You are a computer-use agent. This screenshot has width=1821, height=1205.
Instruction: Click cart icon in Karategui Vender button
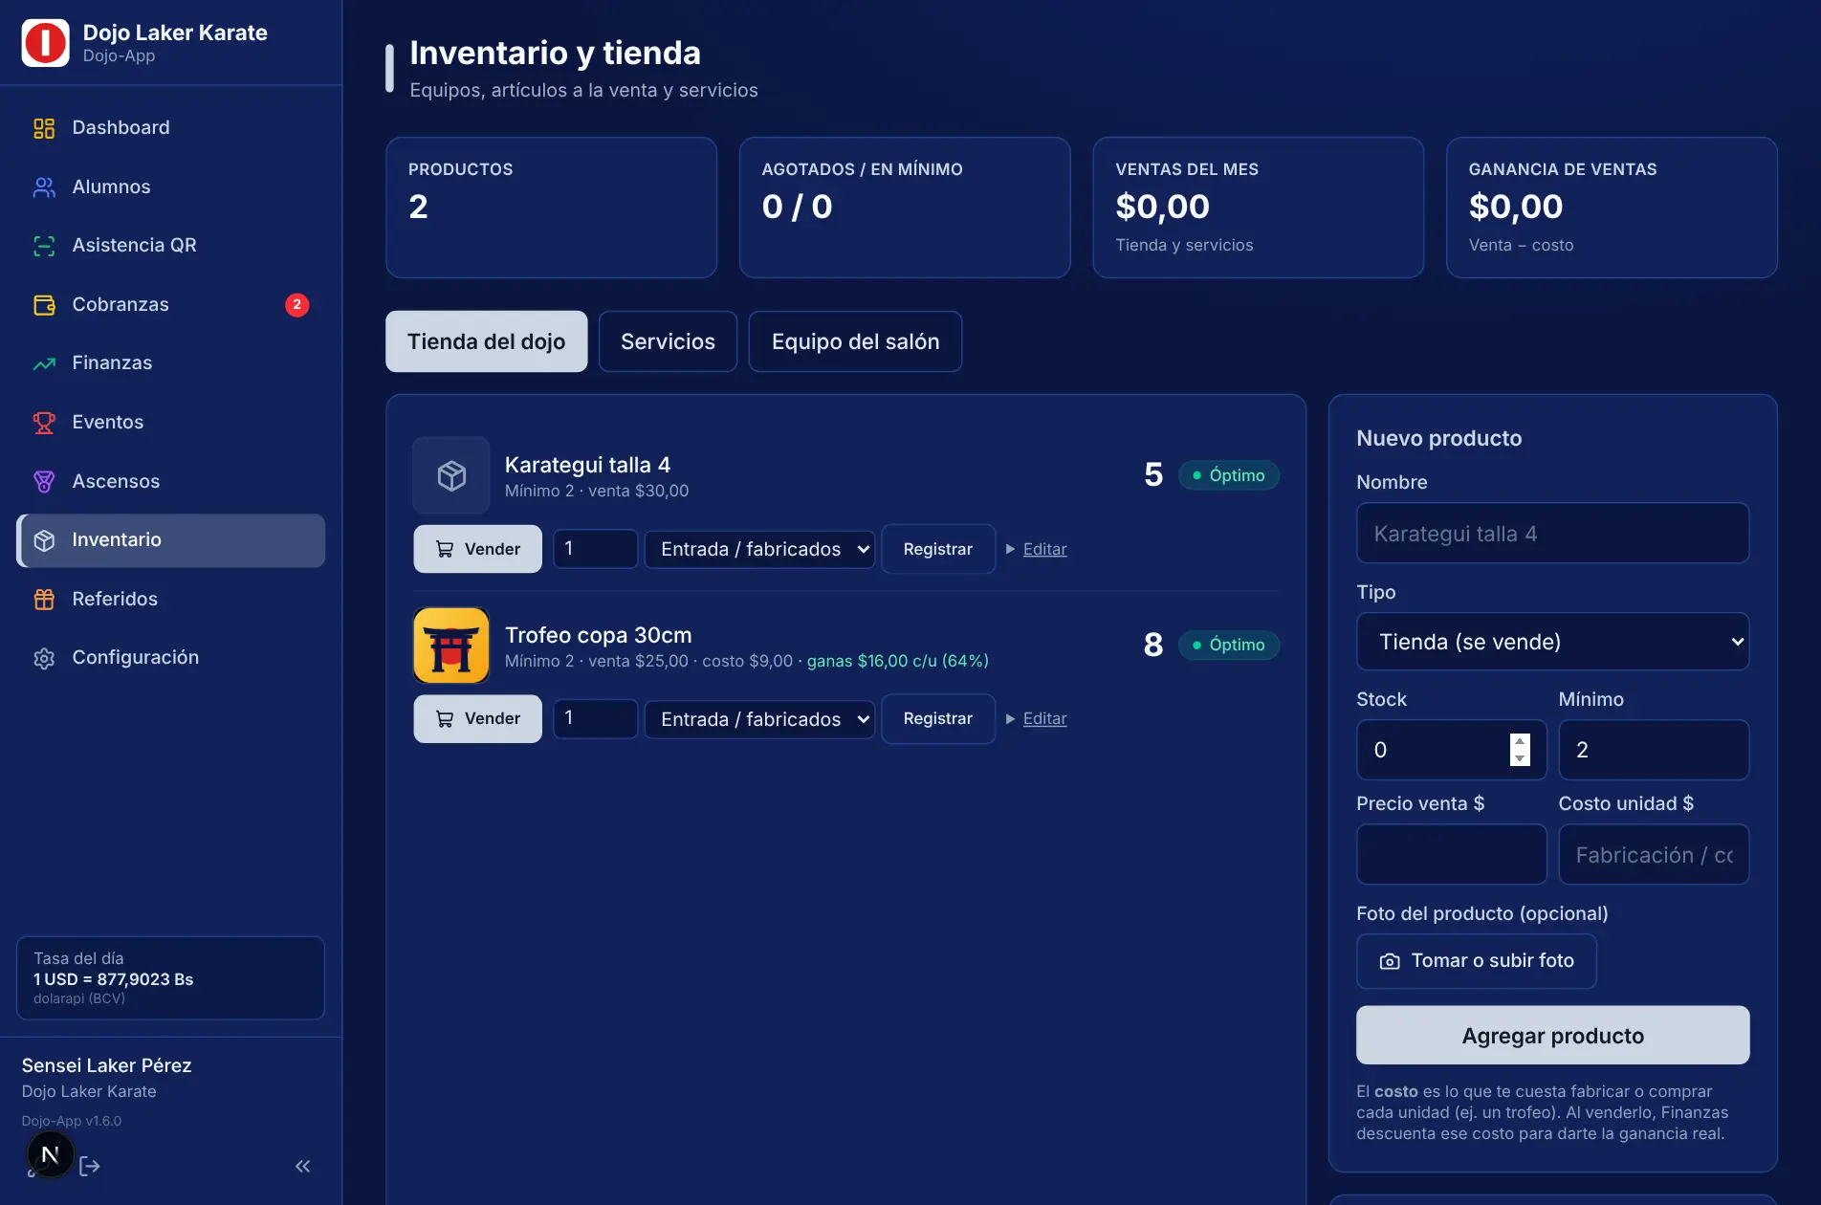click(x=445, y=549)
